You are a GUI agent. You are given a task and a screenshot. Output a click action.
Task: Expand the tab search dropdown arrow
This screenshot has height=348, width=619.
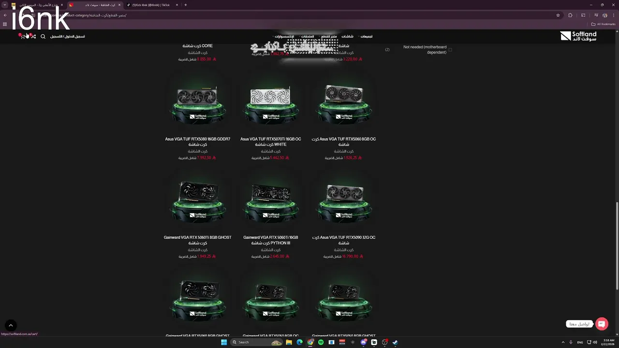point(4,5)
